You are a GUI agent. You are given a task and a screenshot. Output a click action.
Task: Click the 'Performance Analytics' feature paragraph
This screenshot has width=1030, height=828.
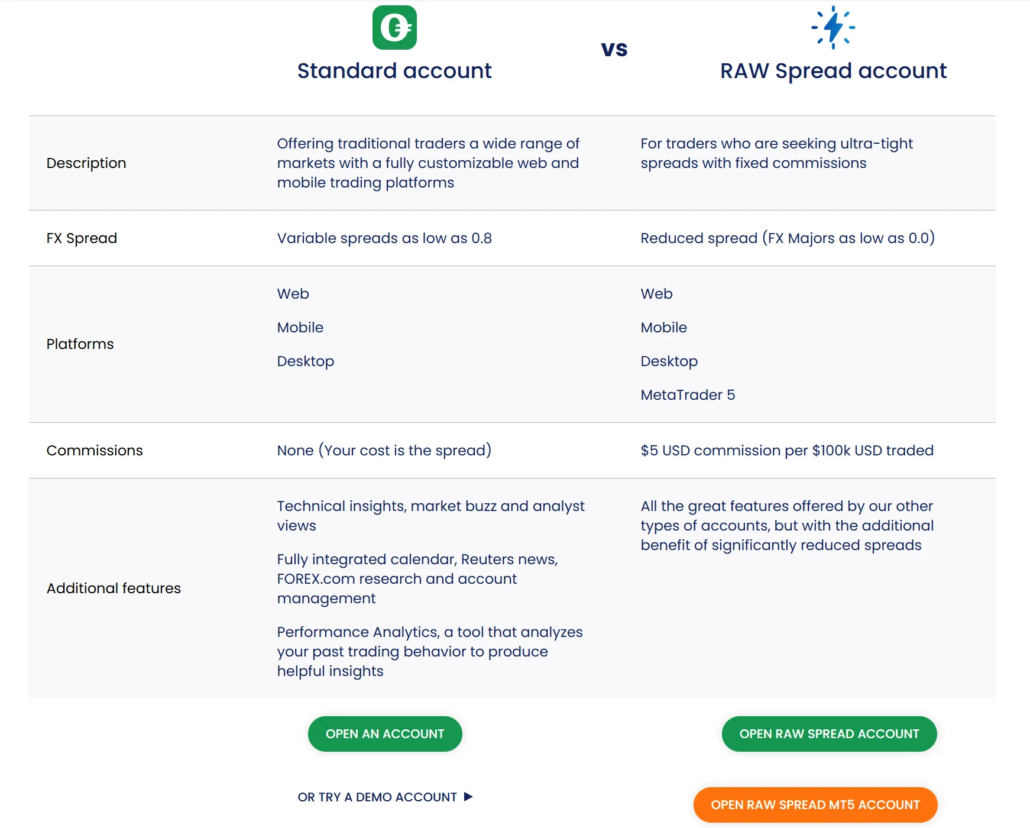click(x=430, y=652)
